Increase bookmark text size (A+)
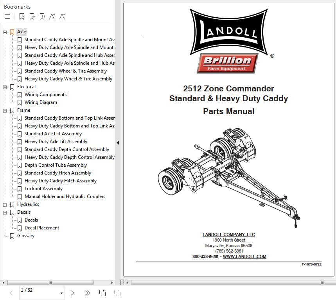 coord(52,16)
